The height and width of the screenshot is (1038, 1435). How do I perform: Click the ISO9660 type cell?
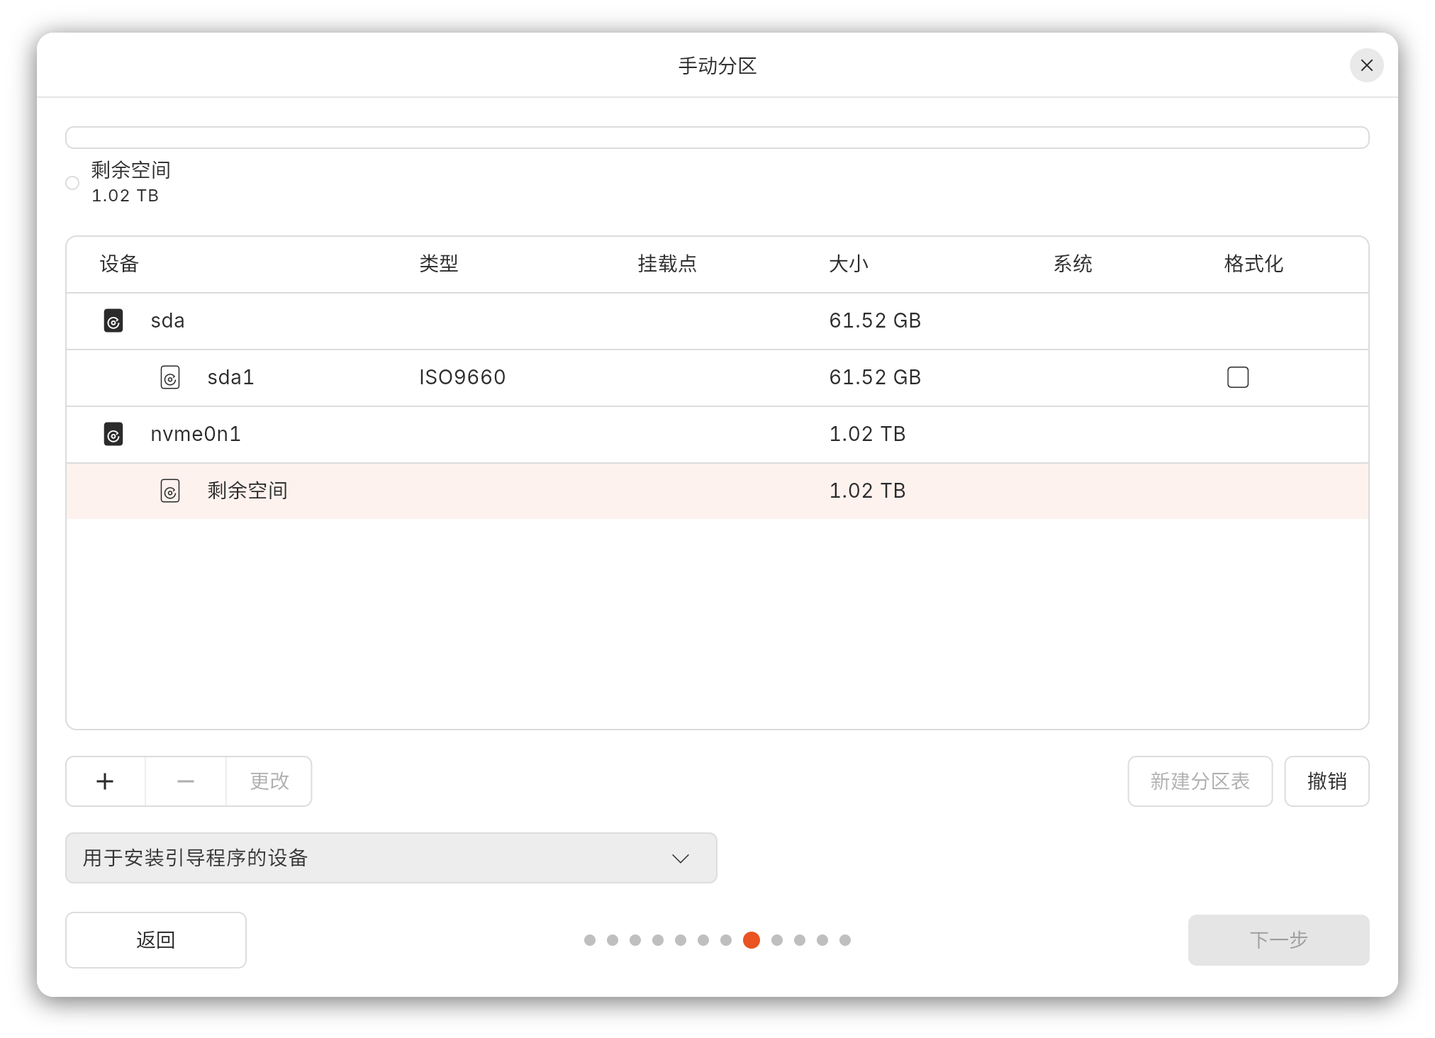click(462, 377)
